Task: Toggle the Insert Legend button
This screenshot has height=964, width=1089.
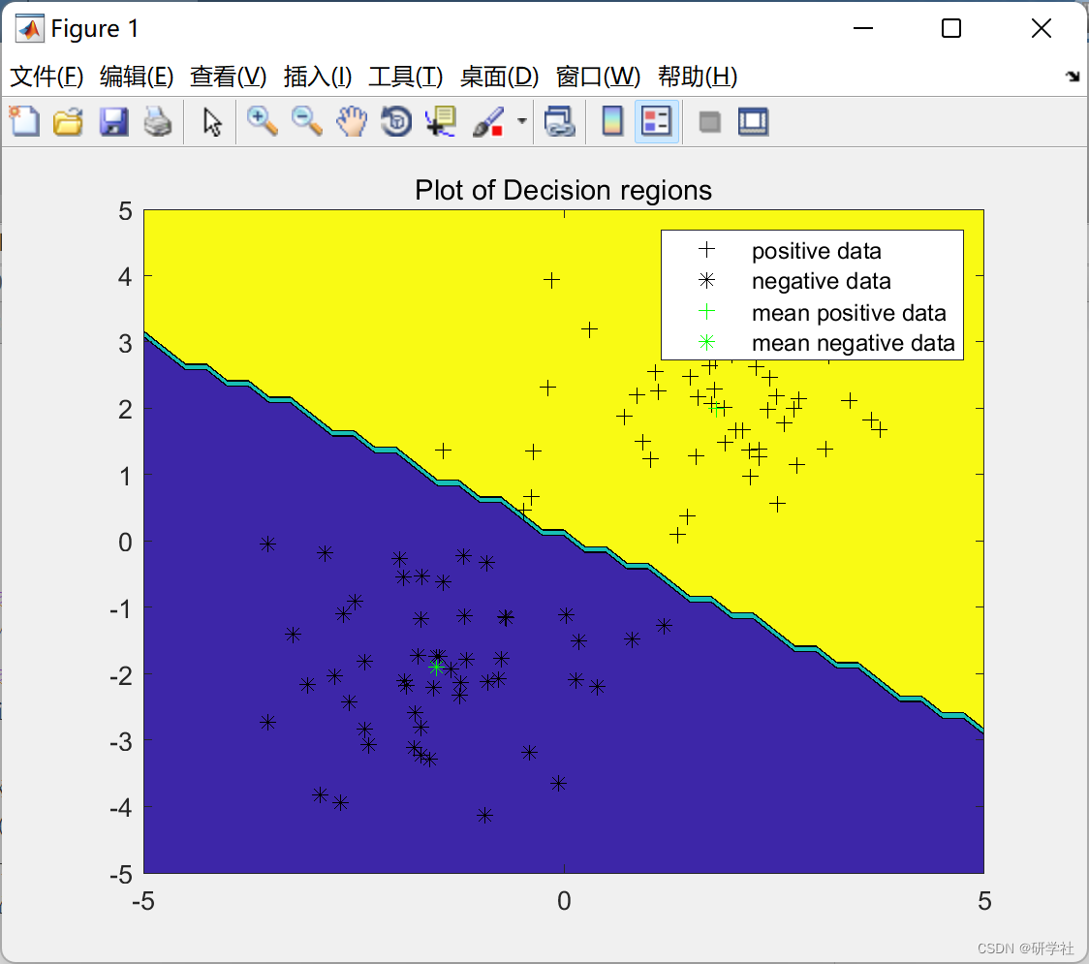Action: 656,121
